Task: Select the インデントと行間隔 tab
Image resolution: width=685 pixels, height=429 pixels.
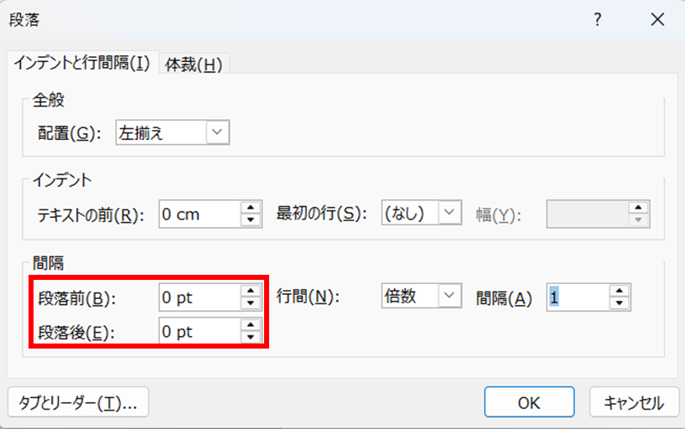Action: click(81, 64)
